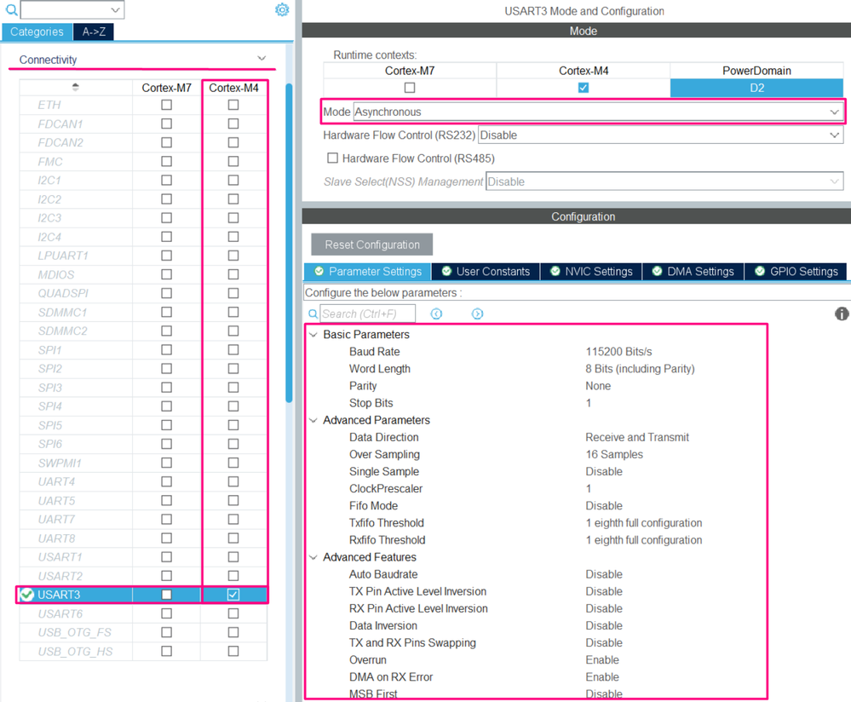Click Fifo Mode value Disable

click(x=604, y=506)
